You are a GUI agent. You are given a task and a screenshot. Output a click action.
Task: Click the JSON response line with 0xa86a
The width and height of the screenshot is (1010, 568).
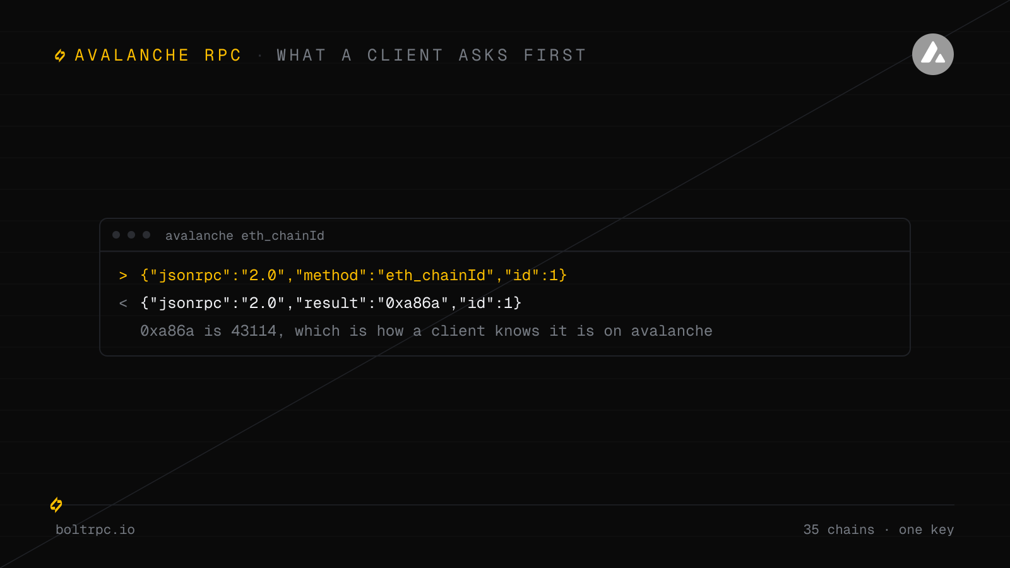click(x=331, y=304)
